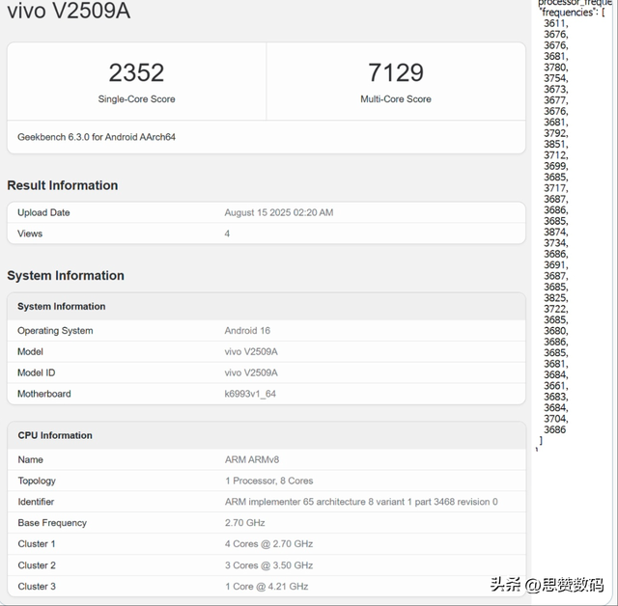Click the Motherboard label

pyautogui.click(x=44, y=394)
